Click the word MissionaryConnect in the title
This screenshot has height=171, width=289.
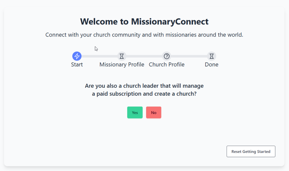coord(170,22)
